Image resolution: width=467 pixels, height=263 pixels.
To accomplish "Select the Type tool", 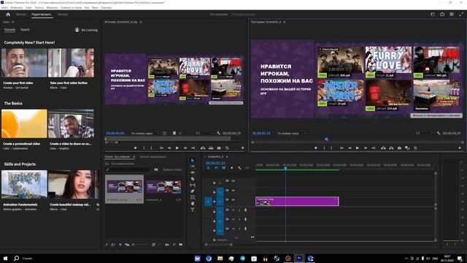I will (193, 210).
